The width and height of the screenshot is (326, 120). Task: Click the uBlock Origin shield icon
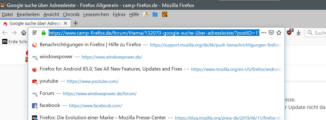point(289,32)
